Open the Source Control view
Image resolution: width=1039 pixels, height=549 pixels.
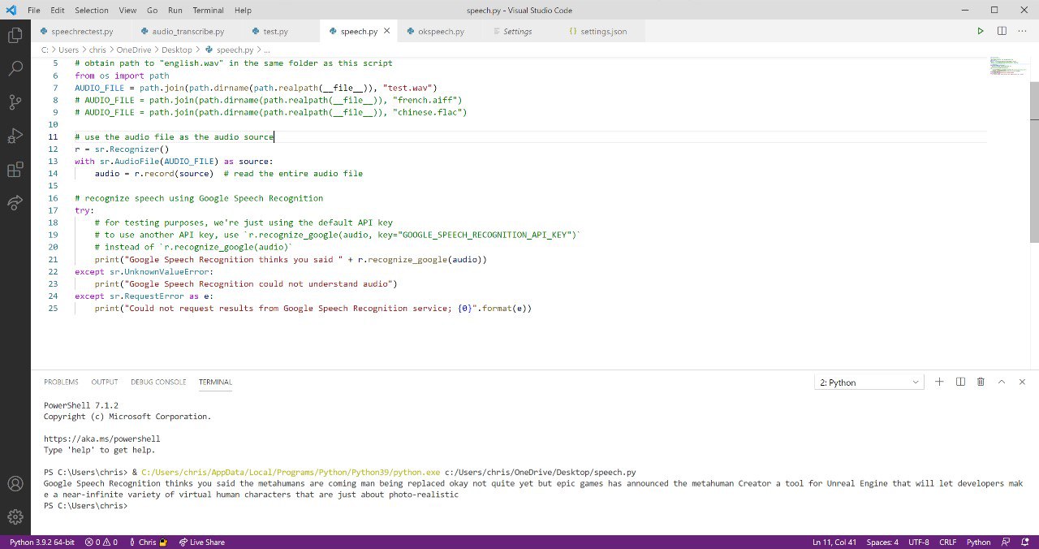click(x=15, y=102)
